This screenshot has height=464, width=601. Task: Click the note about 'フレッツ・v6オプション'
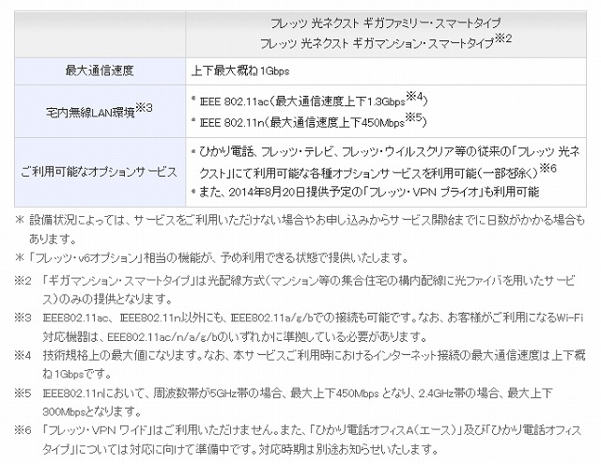pyautogui.click(x=212, y=257)
